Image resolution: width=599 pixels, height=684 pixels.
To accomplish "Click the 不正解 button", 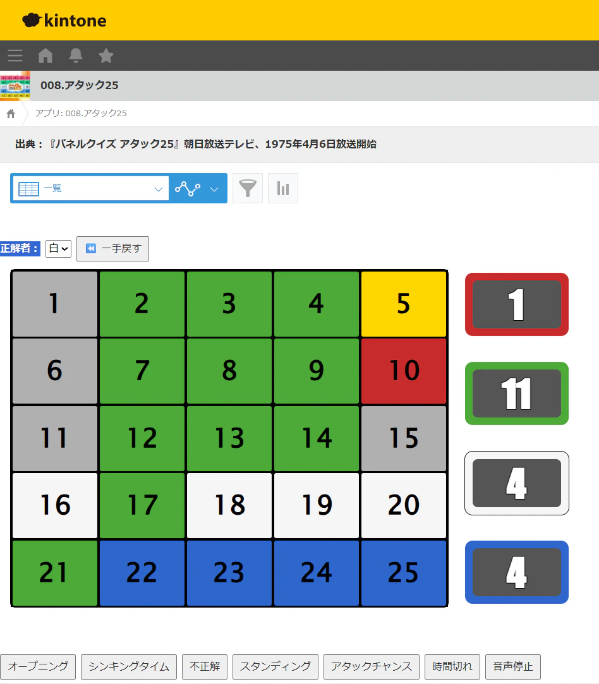I will [205, 666].
